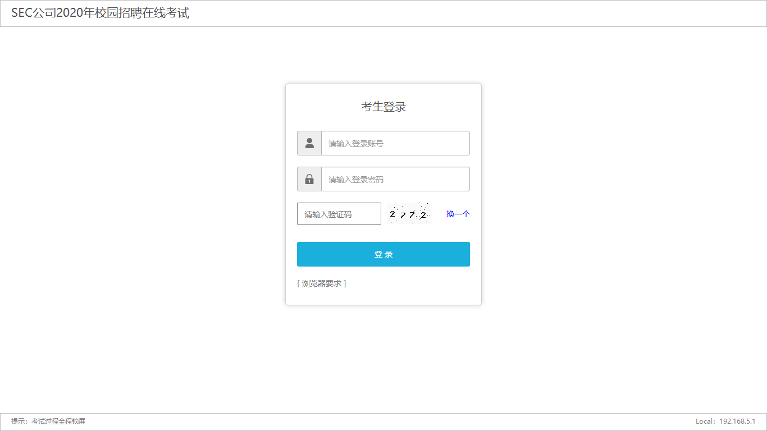
Task: Click the 在线考试 words in the header title
Action: click(165, 13)
